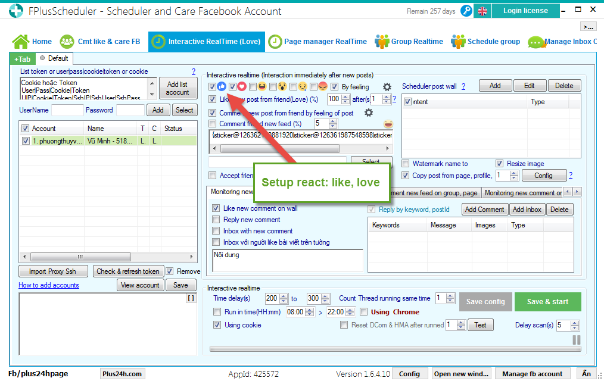Open Schedule group tab
604x381 pixels.
pyautogui.click(x=485, y=42)
